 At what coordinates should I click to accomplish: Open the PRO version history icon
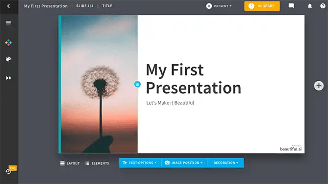point(8,171)
